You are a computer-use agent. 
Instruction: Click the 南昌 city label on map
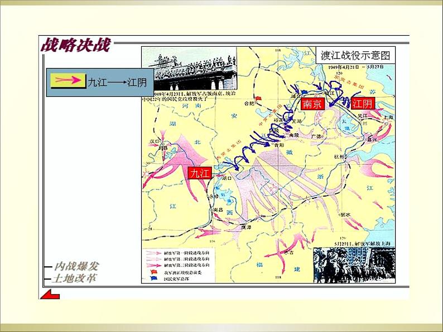tap(216, 210)
